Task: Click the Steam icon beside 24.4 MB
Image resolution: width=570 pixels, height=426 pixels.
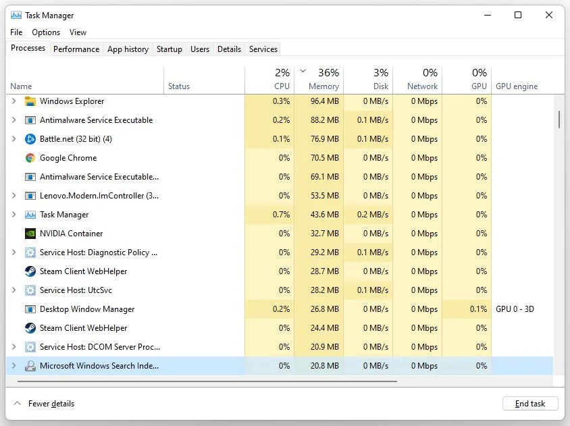Action: coord(30,328)
